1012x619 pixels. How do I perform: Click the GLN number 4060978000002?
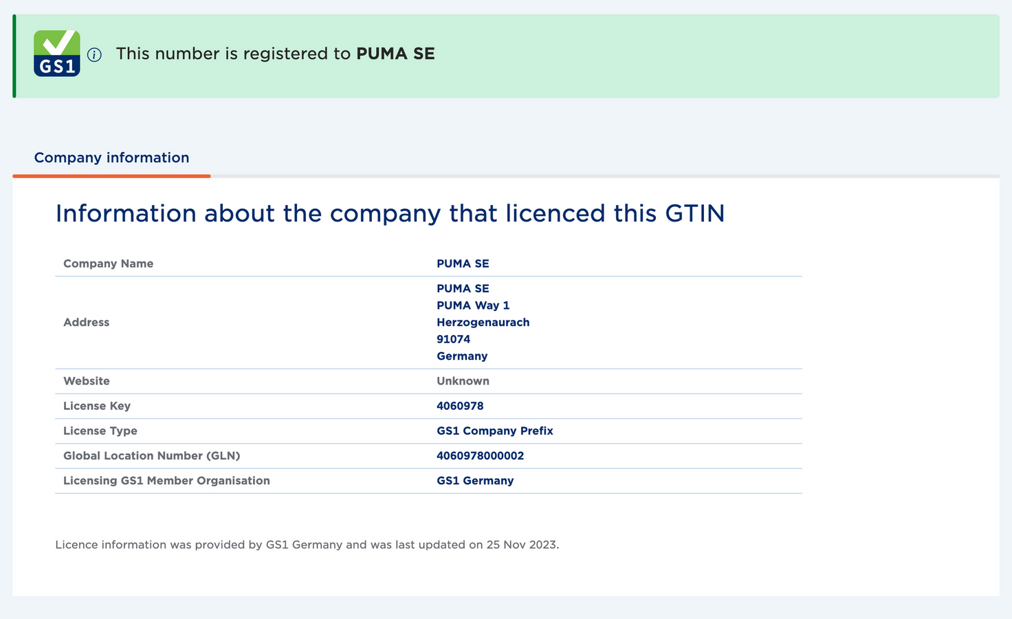click(x=480, y=455)
